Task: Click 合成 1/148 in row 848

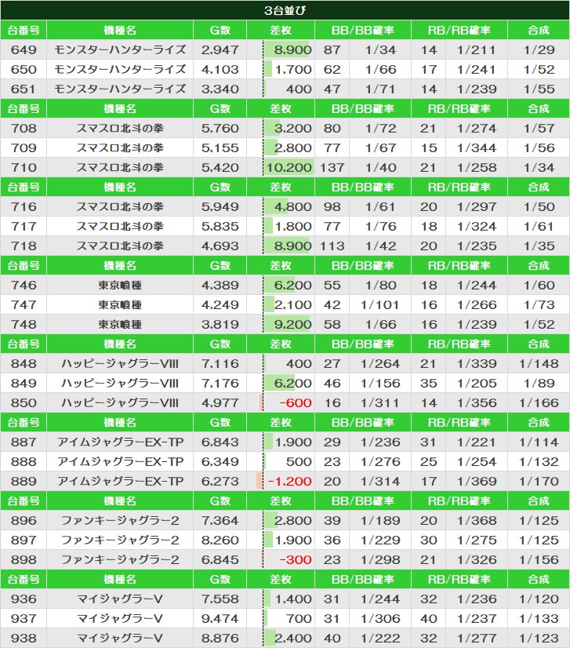Action: coord(539,364)
